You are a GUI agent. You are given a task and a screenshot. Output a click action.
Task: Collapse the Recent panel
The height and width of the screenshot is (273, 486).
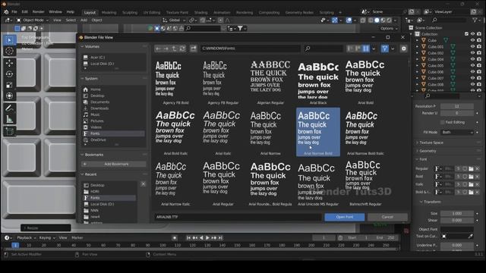pos(90,174)
